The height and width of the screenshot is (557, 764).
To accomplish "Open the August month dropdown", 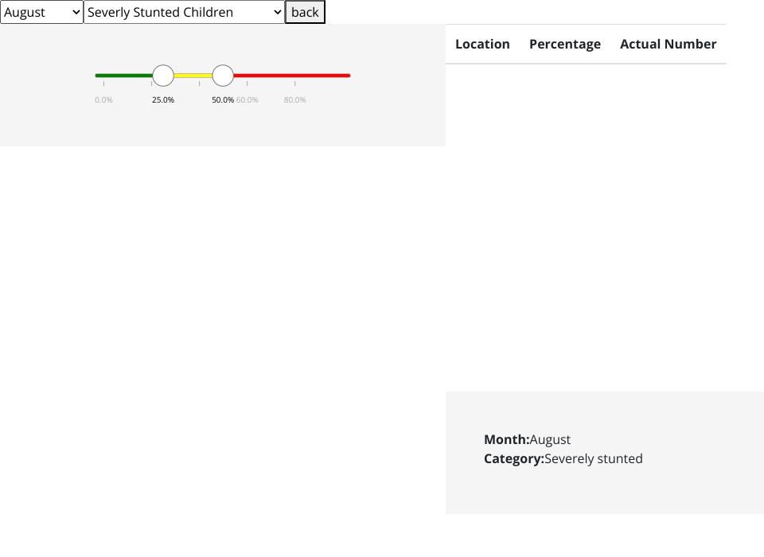I will tap(41, 12).
